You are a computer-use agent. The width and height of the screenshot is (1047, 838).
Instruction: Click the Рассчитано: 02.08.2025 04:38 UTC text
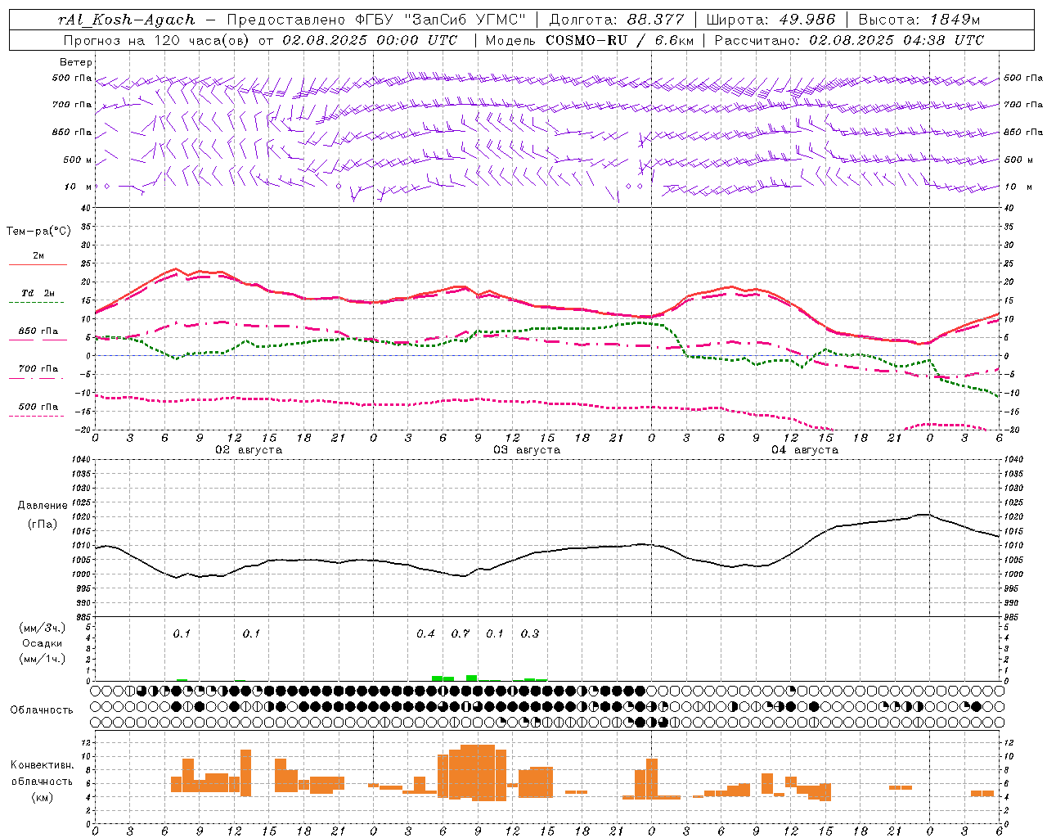point(849,40)
